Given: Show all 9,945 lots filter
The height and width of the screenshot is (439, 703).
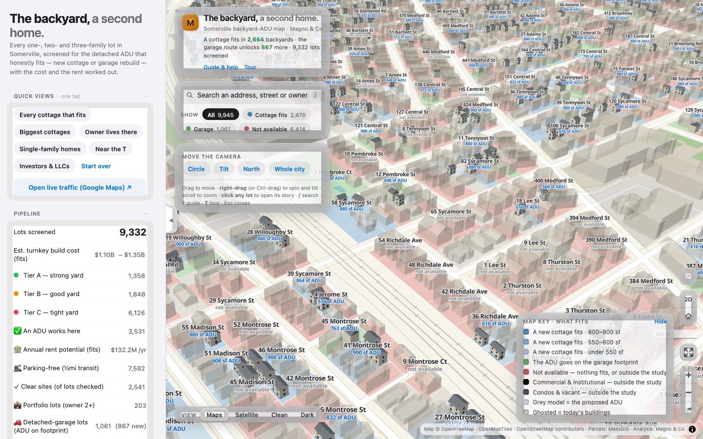Looking at the screenshot, I should (x=221, y=115).
